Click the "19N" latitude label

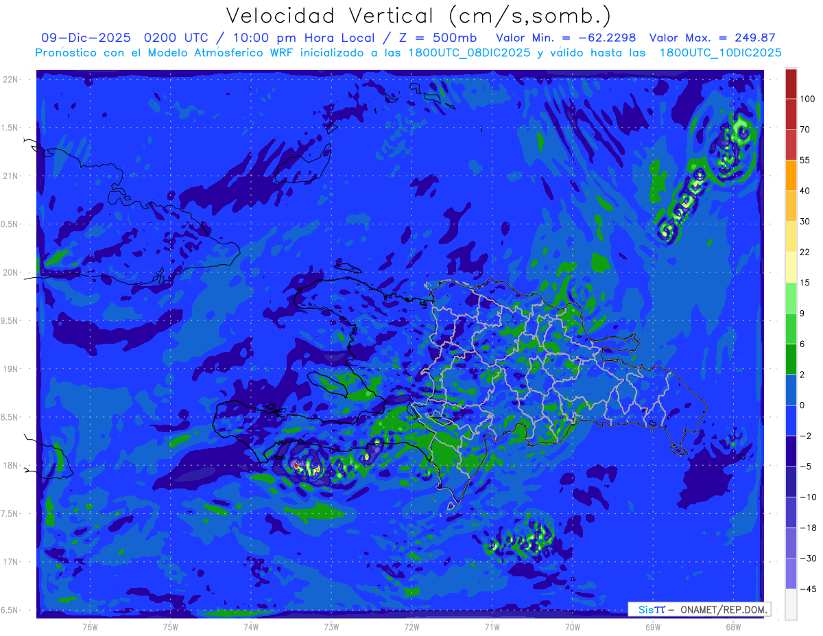(x=11, y=369)
